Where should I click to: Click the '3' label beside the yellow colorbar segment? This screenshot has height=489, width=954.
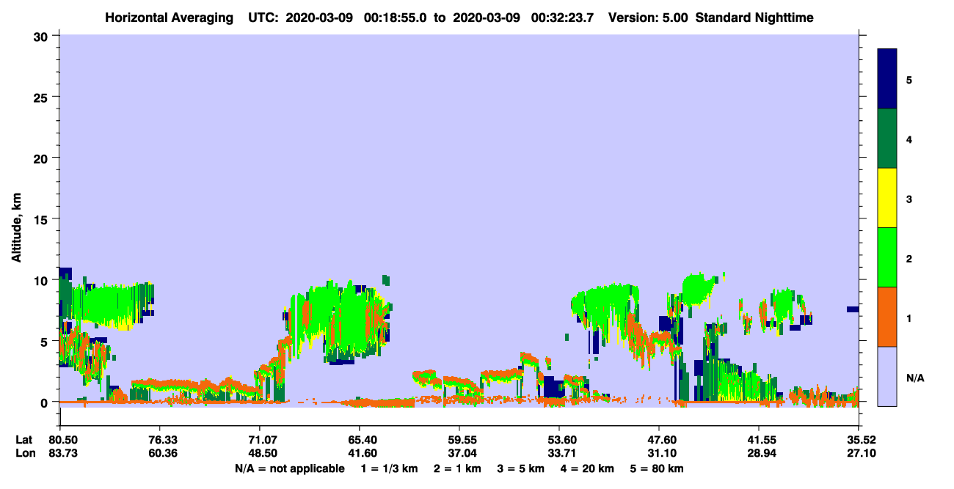pyautogui.click(x=909, y=199)
